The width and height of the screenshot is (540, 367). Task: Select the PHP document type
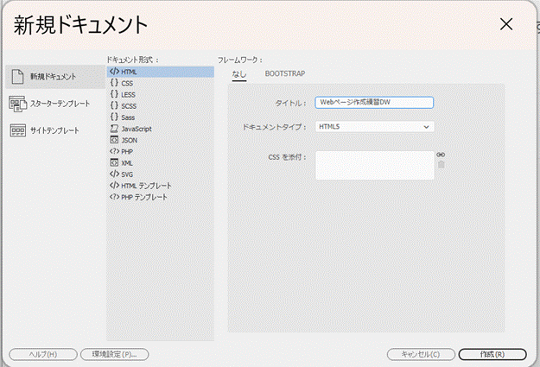pos(128,151)
